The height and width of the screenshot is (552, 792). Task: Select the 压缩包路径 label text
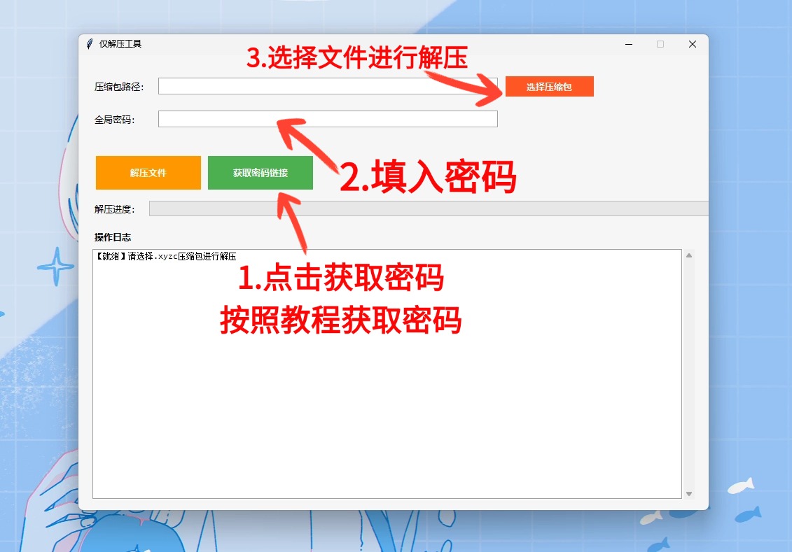click(119, 87)
